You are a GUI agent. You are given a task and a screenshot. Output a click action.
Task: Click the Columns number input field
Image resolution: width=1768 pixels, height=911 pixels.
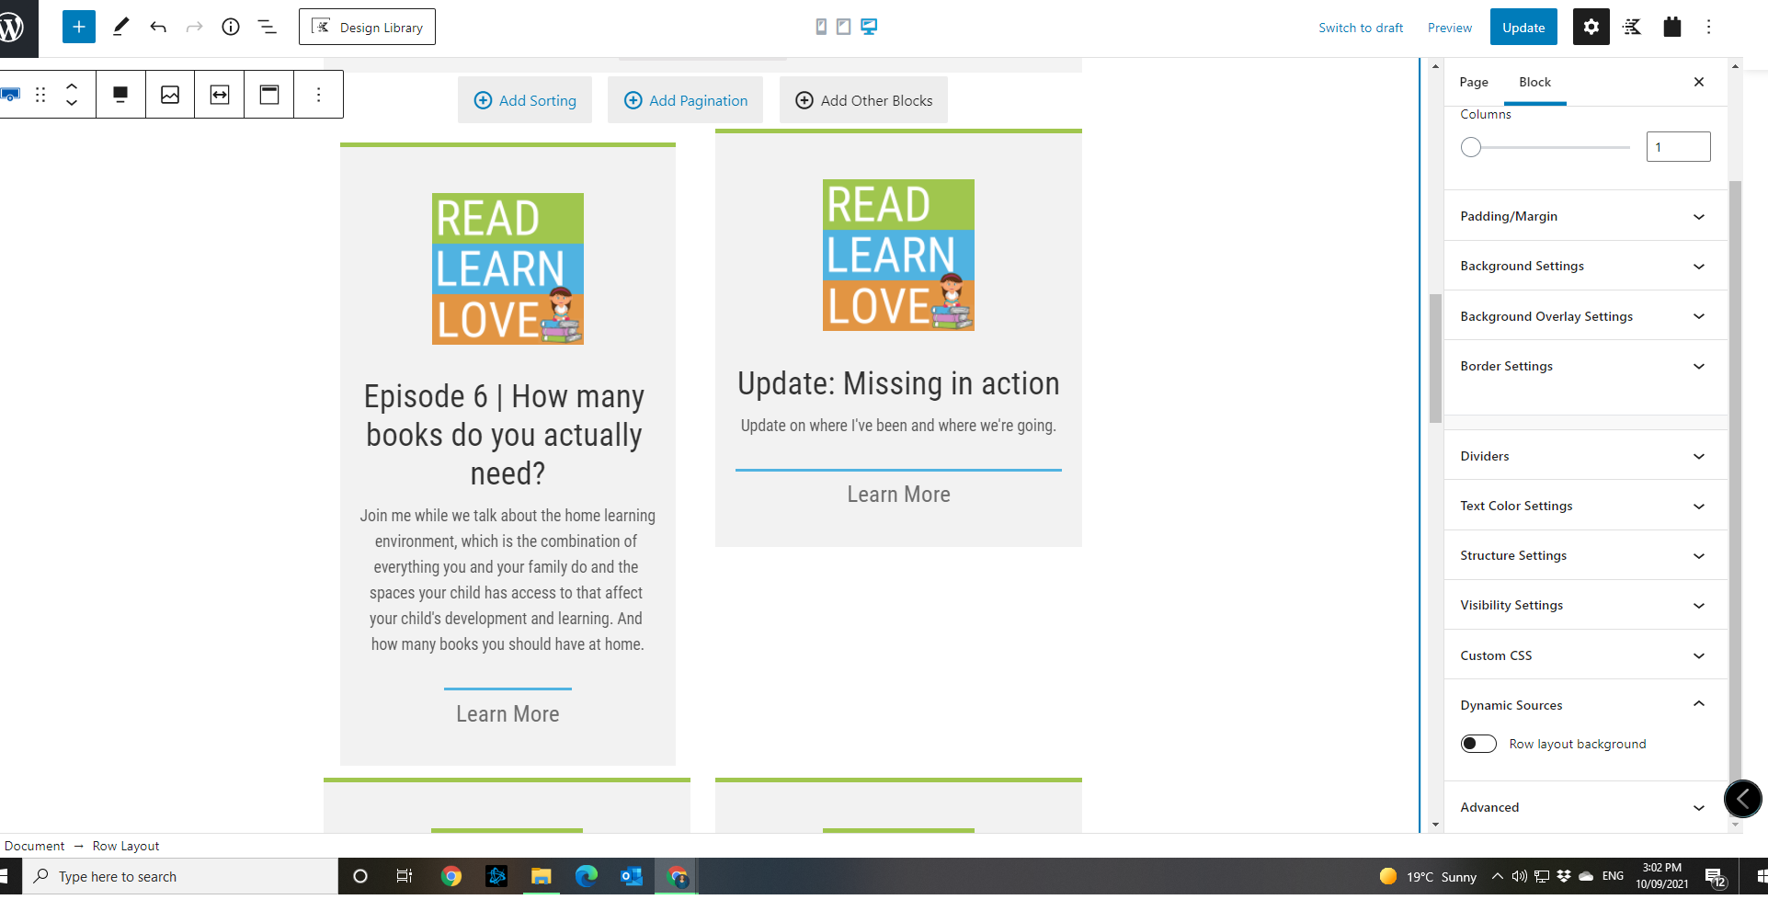coord(1678,147)
